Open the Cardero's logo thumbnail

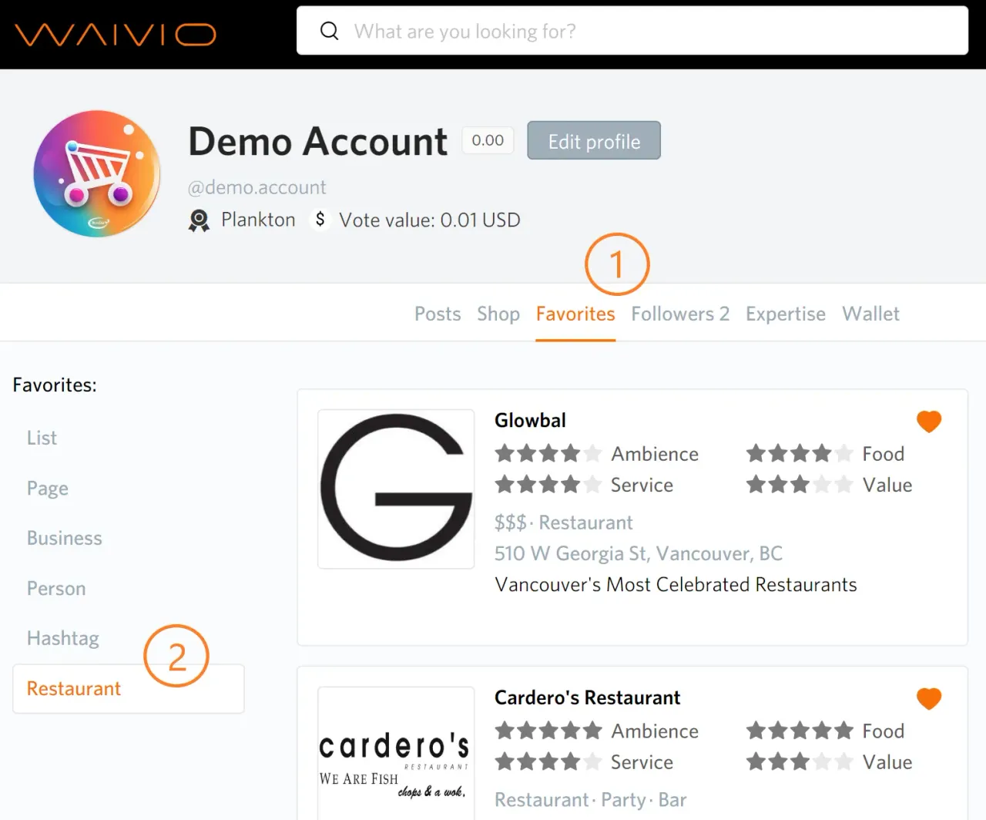click(396, 754)
